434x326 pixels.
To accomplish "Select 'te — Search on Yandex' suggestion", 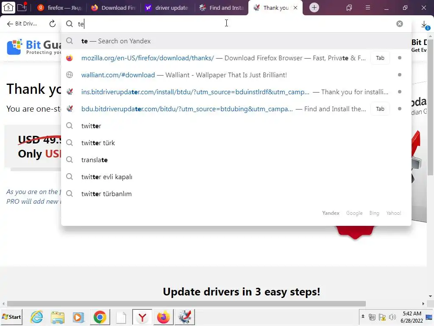I will [x=236, y=41].
